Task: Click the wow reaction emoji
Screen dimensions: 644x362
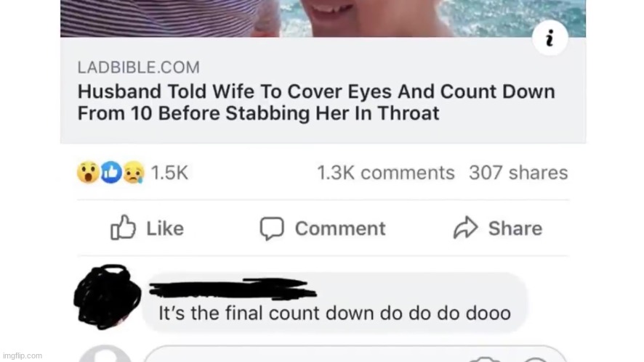Action: (88, 172)
